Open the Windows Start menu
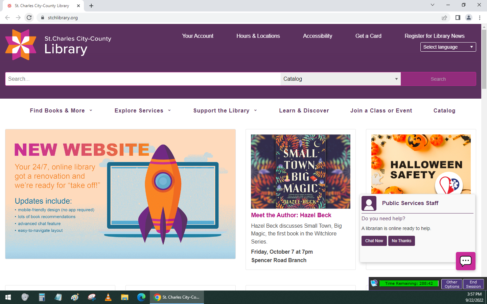487x304 pixels. [8, 297]
